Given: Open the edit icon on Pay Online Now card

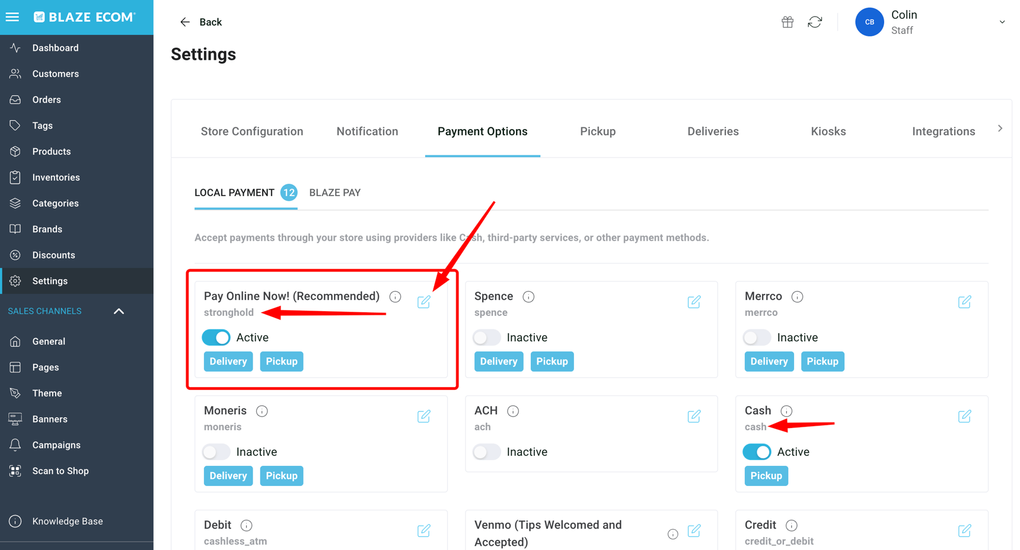Looking at the screenshot, I should click(424, 302).
